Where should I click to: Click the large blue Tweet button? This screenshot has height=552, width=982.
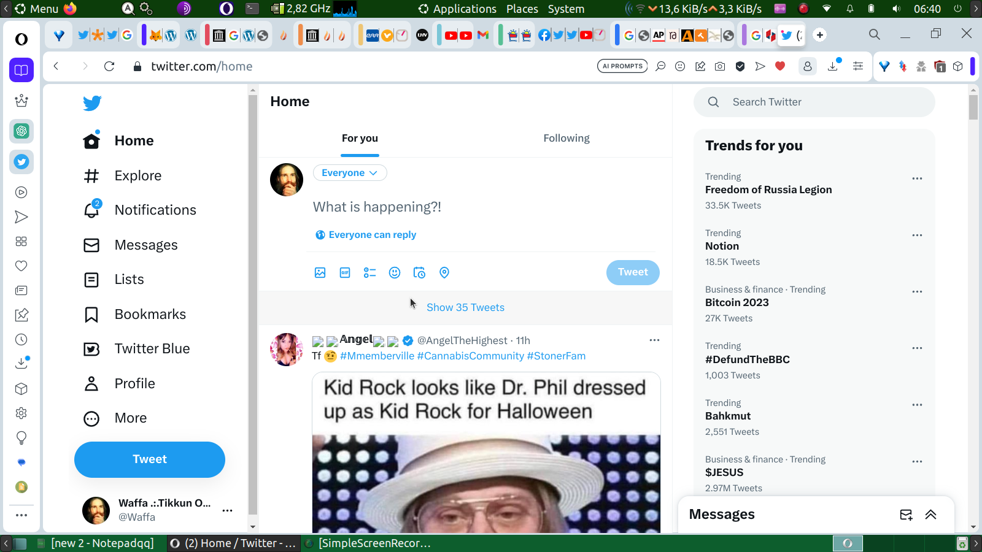150,459
